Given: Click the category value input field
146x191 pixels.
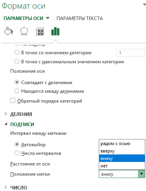Looking at the screenshot, I should pyautogui.click(x=131, y=53).
